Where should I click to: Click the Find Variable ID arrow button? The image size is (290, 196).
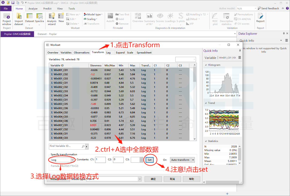click(x=86, y=146)
